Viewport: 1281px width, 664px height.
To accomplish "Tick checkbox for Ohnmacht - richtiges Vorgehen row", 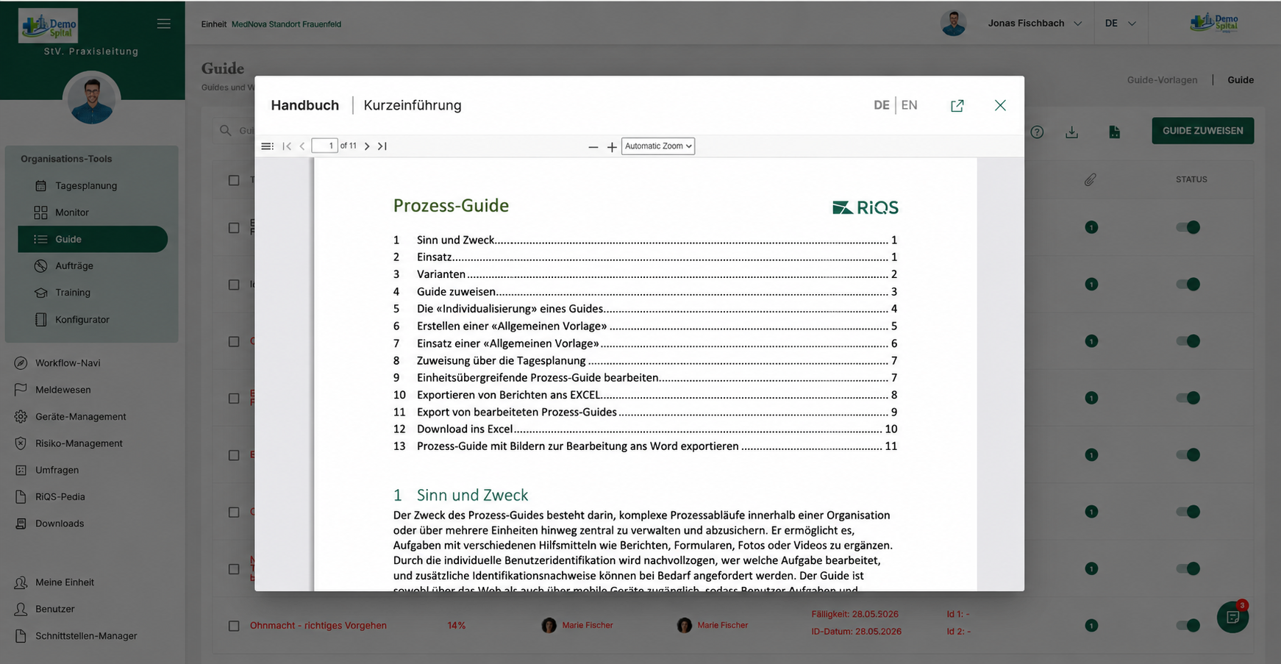I will click(234, 626).
